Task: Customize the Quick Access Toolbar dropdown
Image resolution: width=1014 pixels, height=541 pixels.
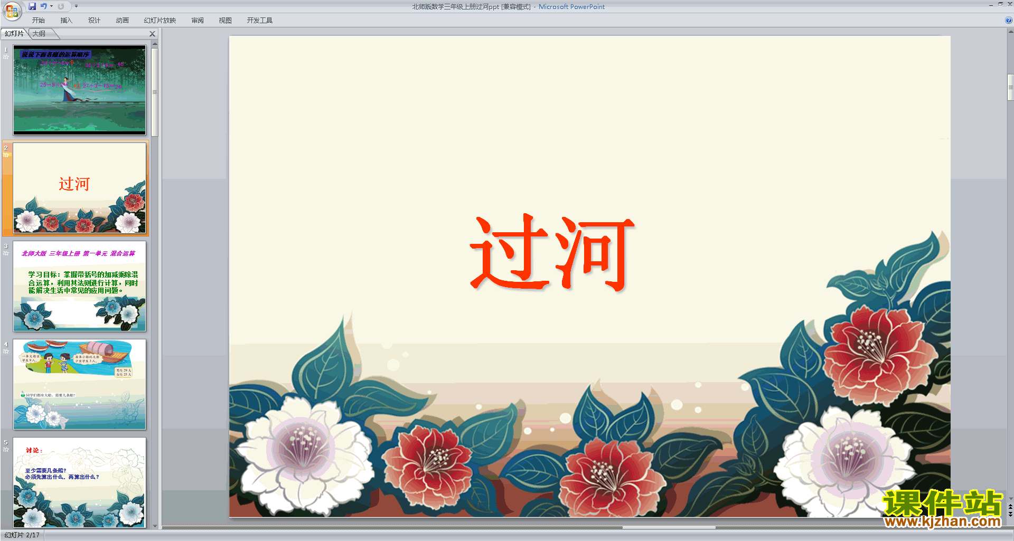Action: pyautogui.click(x=76, y=6)
